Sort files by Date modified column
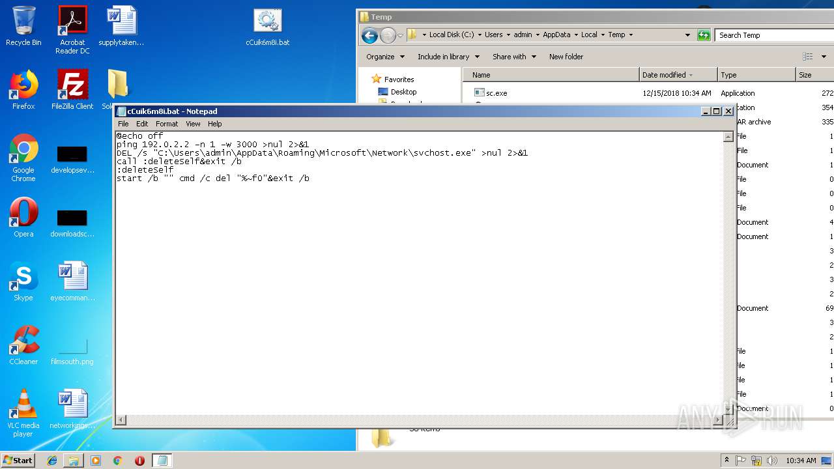 point(678,75)
